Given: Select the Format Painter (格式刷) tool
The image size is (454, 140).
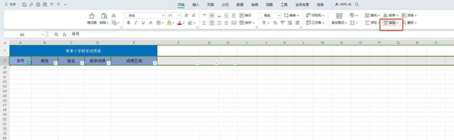Looking at the screenshot, I should click(x=92, y=19).
